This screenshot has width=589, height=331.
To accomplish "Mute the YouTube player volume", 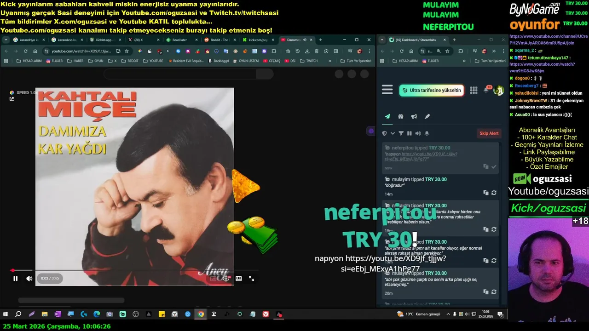I will (29, 278).
